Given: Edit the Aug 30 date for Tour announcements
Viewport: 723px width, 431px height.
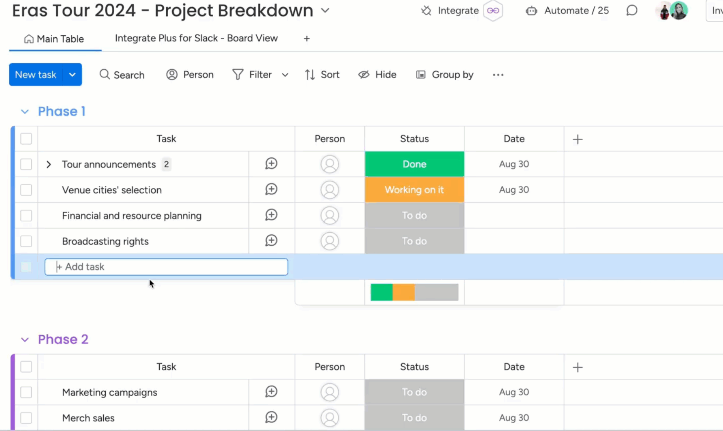Looking at the screenshot, I should (514, 164).
